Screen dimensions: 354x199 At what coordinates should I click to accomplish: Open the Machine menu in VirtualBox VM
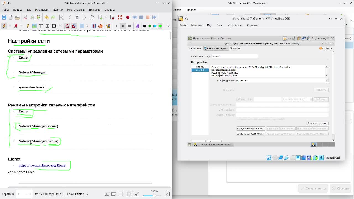(x=197, y=25)
